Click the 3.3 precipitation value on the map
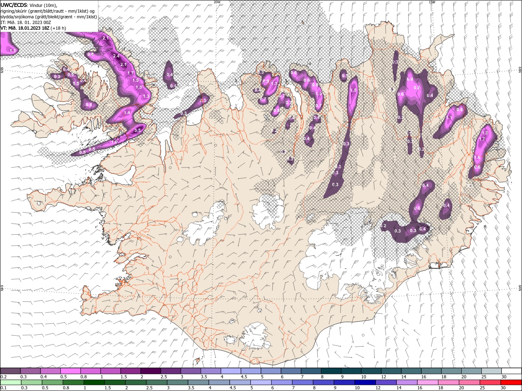The width and height of the screenshot is (522, 391). 137,130
